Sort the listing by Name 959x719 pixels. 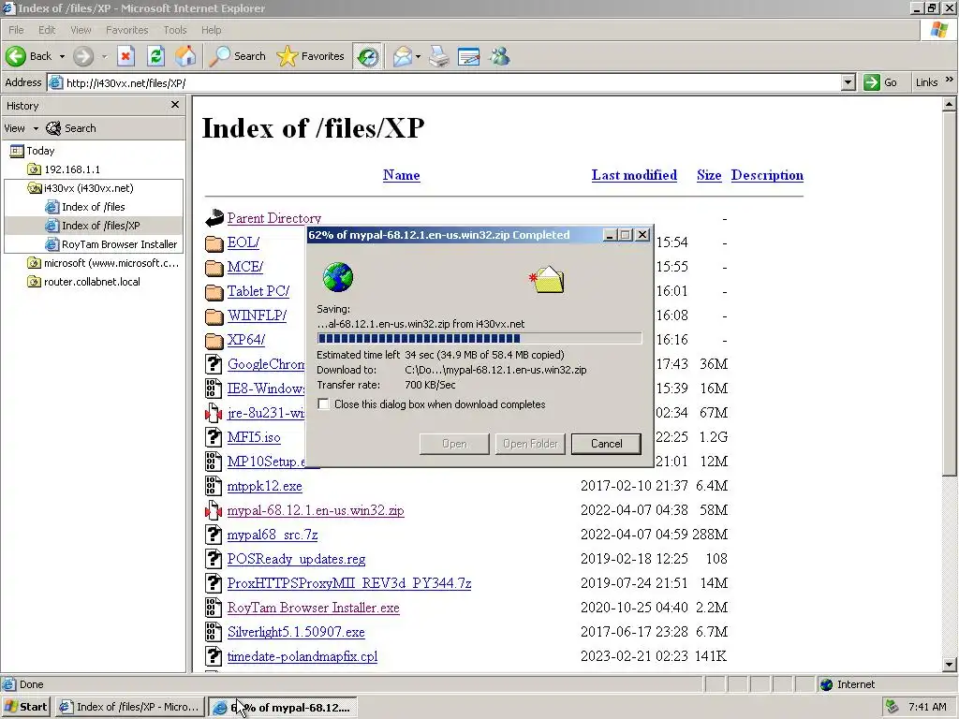click(401, 175)
